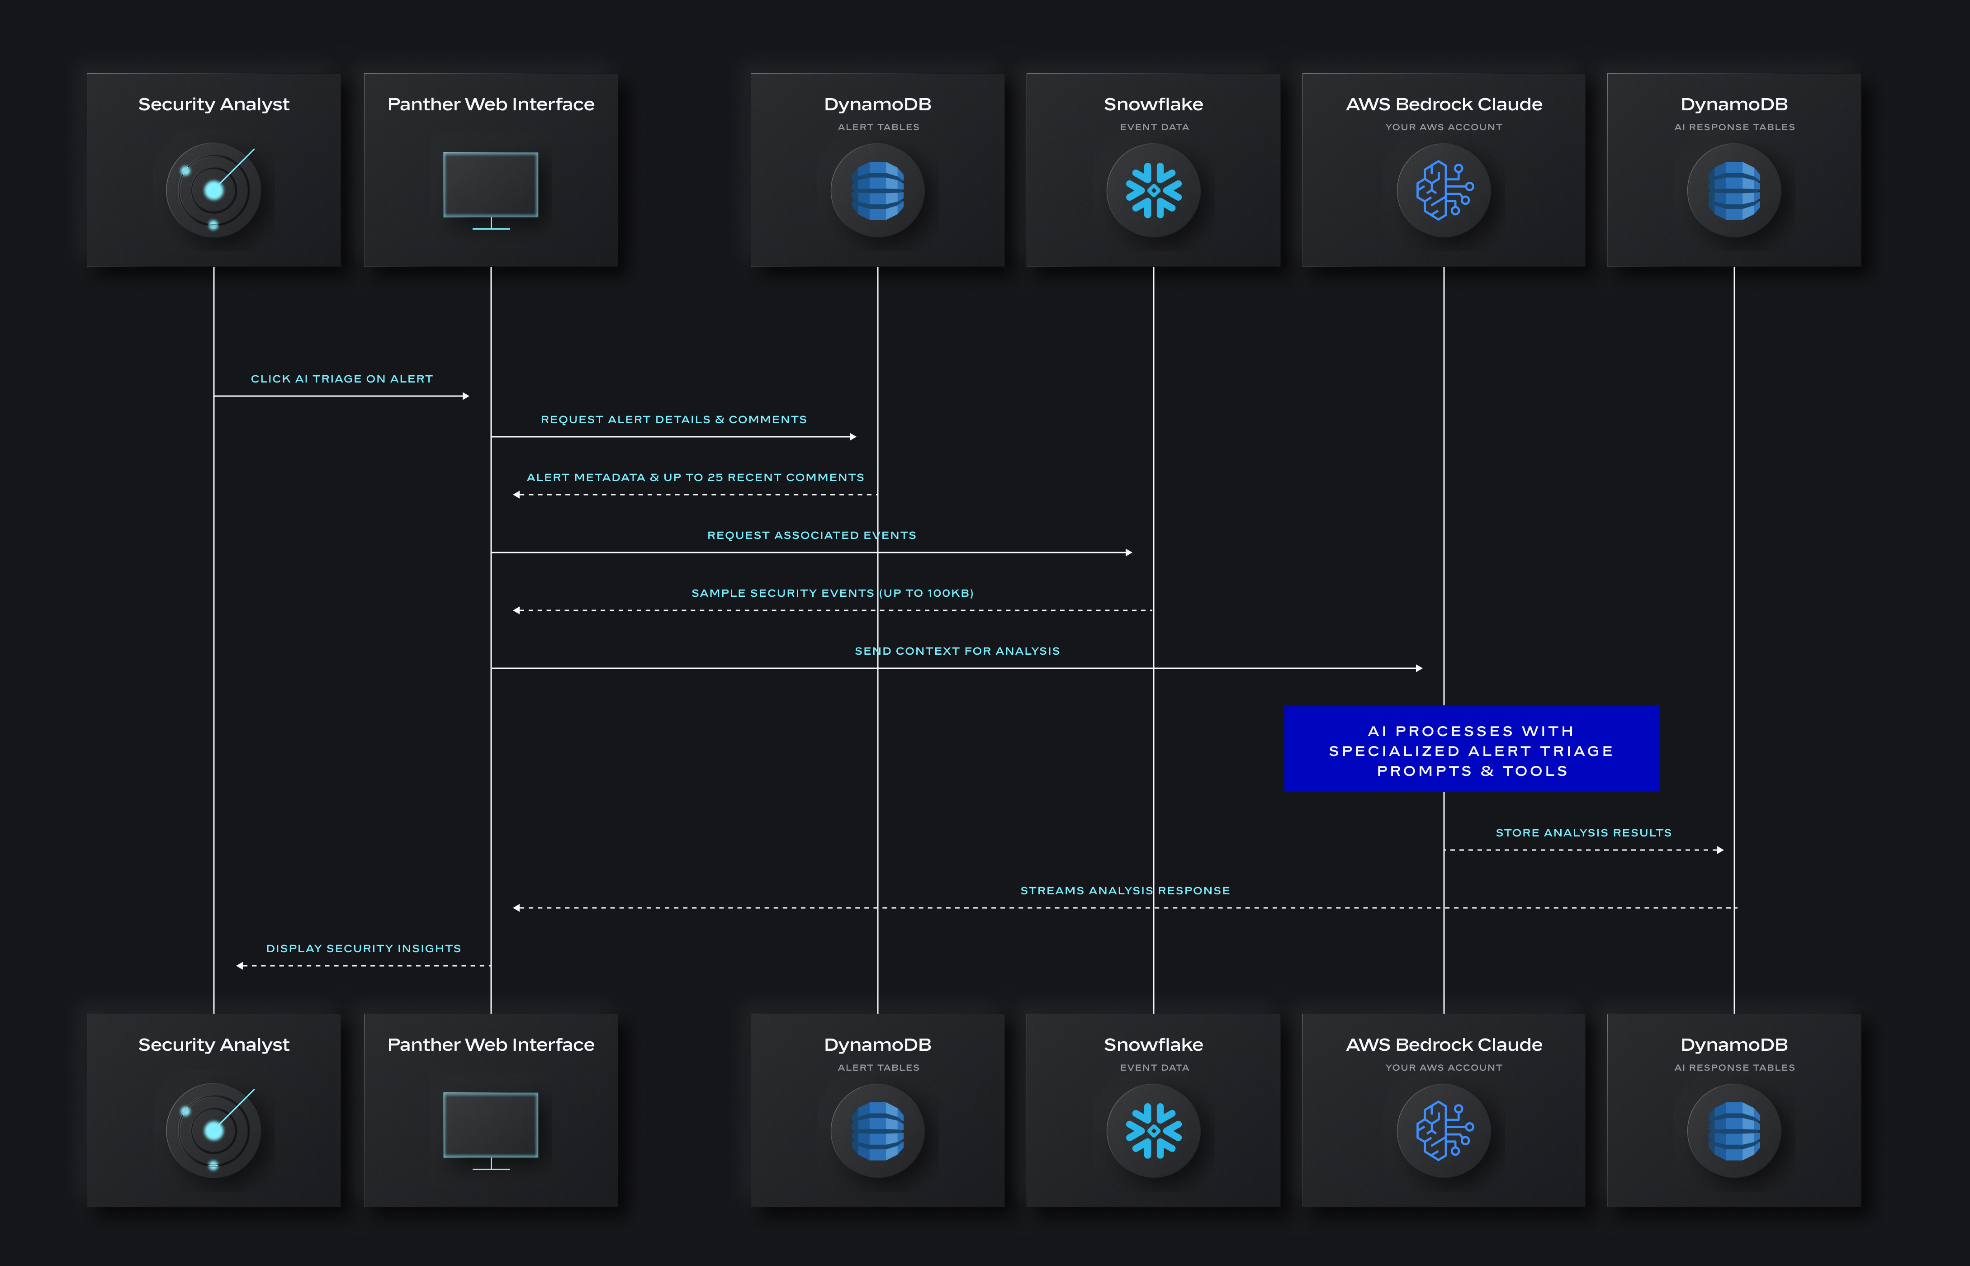Click the AI PROCESSES blue note box
1970x1266 pixels.
(x=1471, y=750)
